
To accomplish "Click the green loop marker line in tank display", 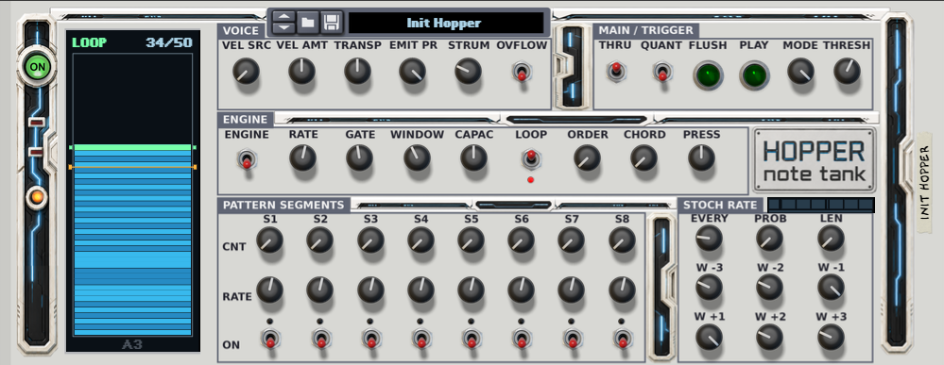I will (x=132, y=147).
